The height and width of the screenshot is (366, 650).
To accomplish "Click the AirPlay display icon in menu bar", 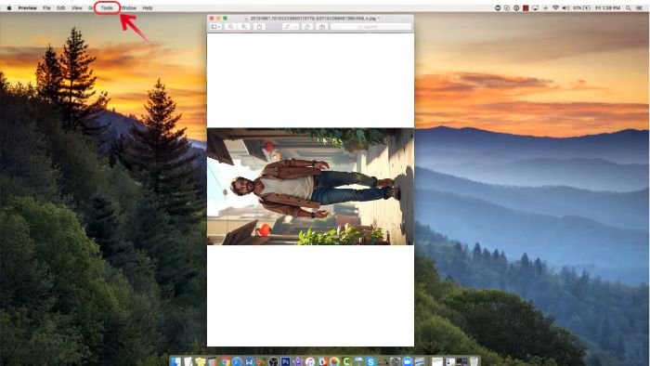I will tap(535, 7).
